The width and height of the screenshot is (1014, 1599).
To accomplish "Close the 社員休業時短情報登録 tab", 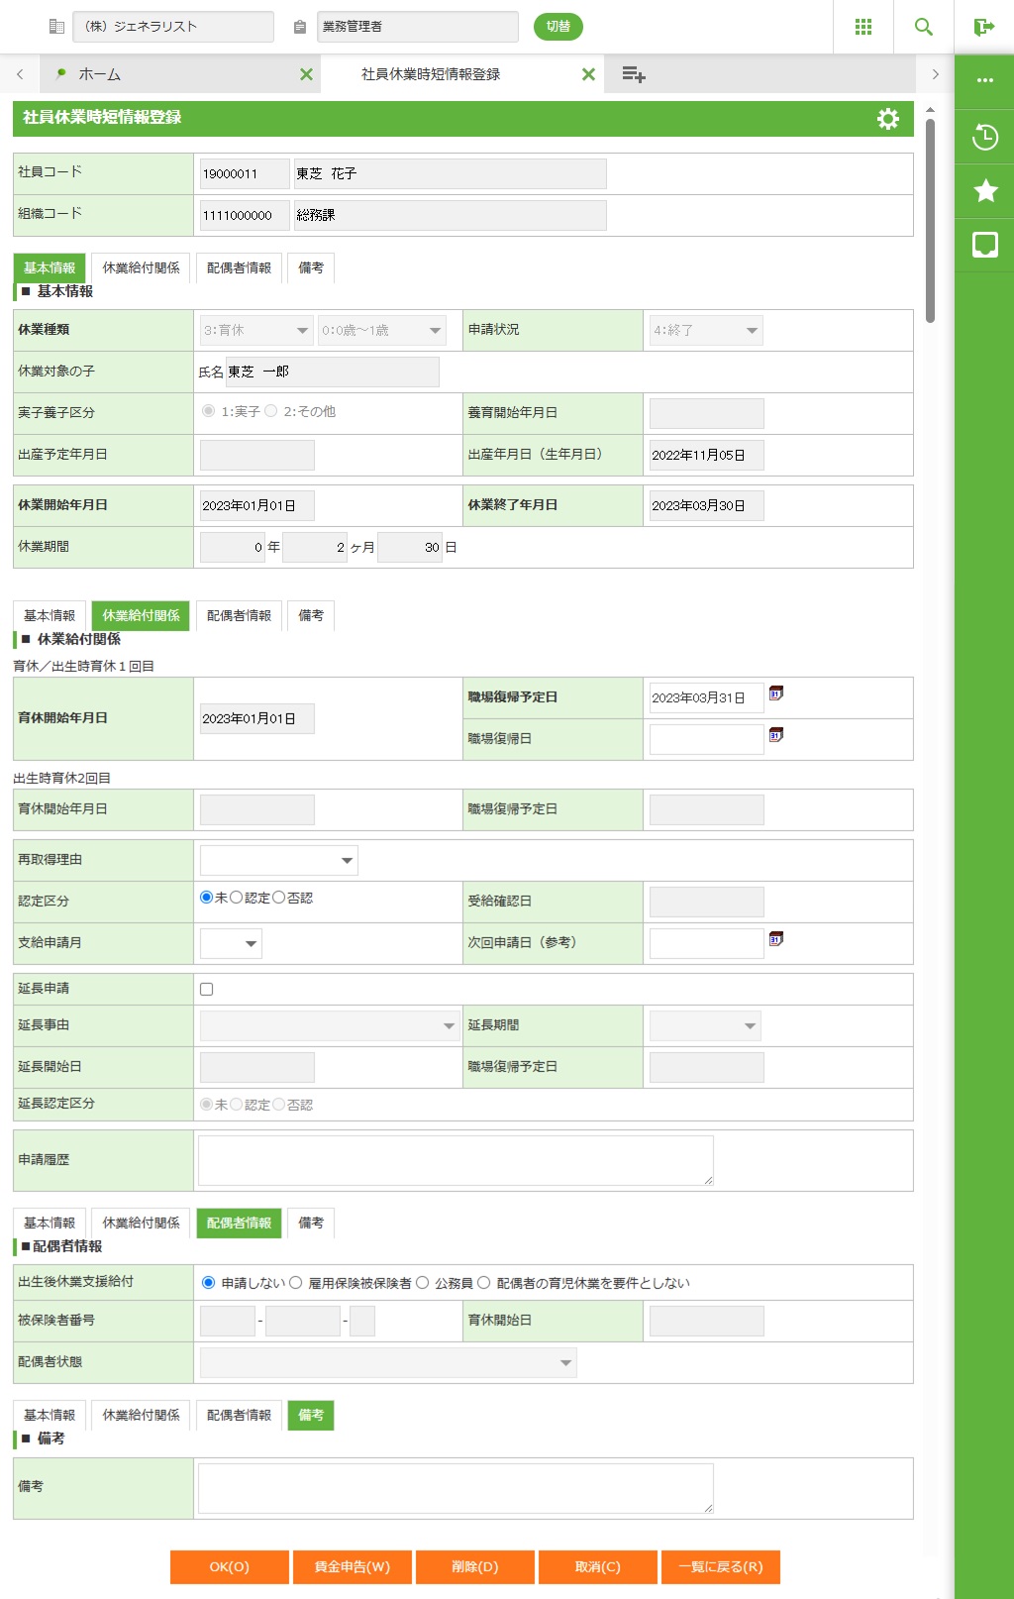I will (x=588, y=74).
